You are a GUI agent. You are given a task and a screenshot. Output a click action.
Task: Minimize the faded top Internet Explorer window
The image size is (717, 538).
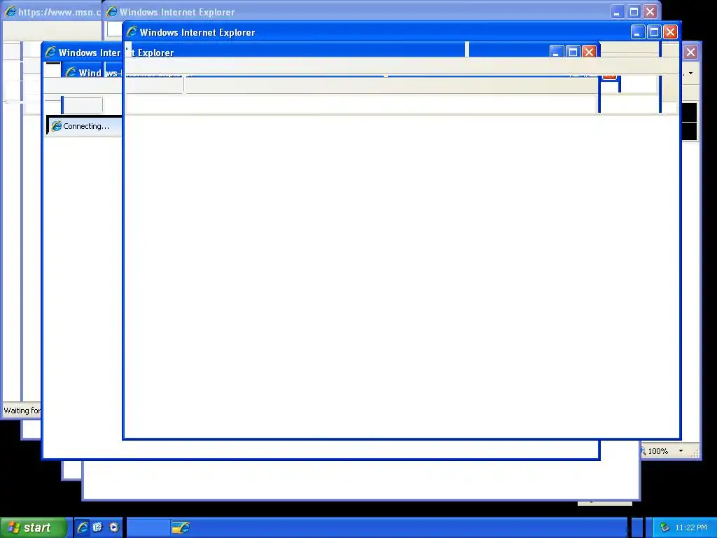(x=618, y=12)
